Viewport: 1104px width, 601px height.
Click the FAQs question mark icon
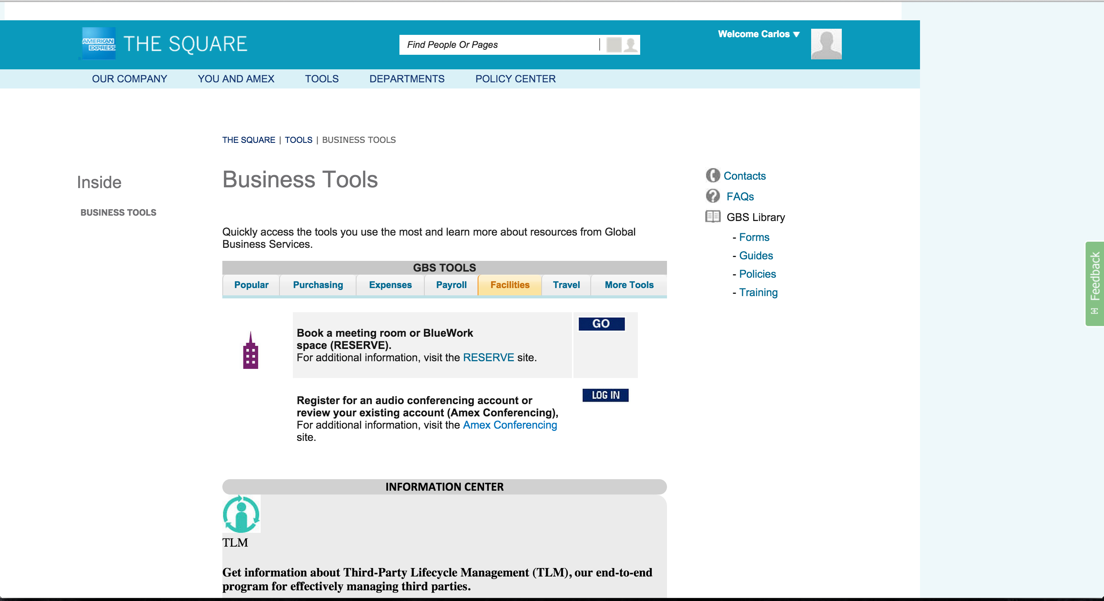point(712,196)
